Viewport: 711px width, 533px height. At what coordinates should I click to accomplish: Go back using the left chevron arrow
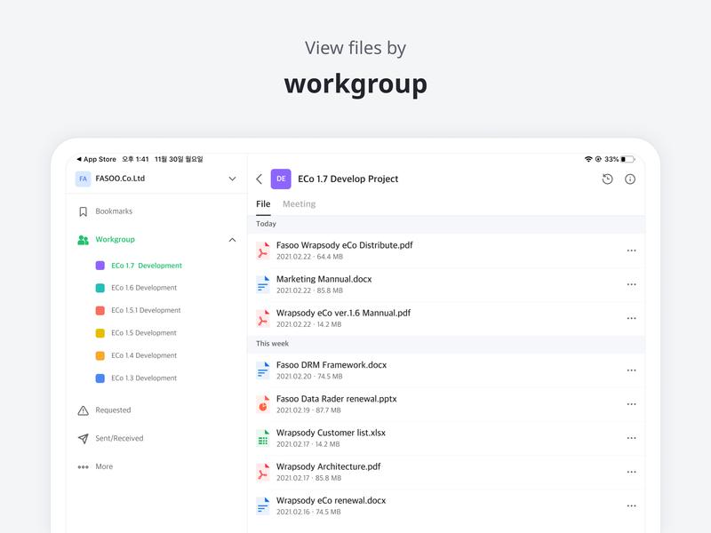[259, 179]
